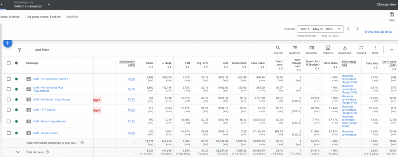Download the campaign table
This screenshot has width=398, height=157.
(x=344, y=50)
